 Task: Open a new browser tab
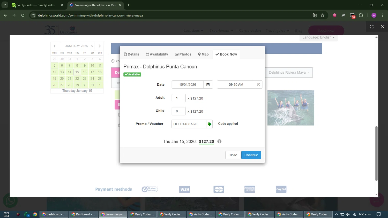[x=129, y=5]
